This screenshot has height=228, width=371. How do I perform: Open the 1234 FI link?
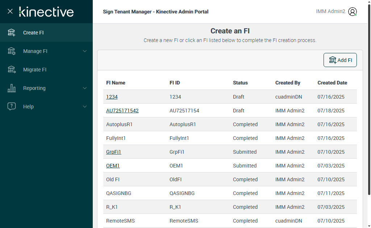click(x=112, y=97)
